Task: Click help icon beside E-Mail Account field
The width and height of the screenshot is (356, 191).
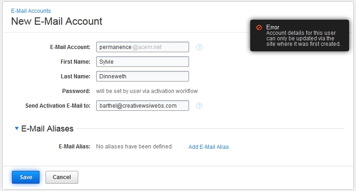Action: click(199, 47)
